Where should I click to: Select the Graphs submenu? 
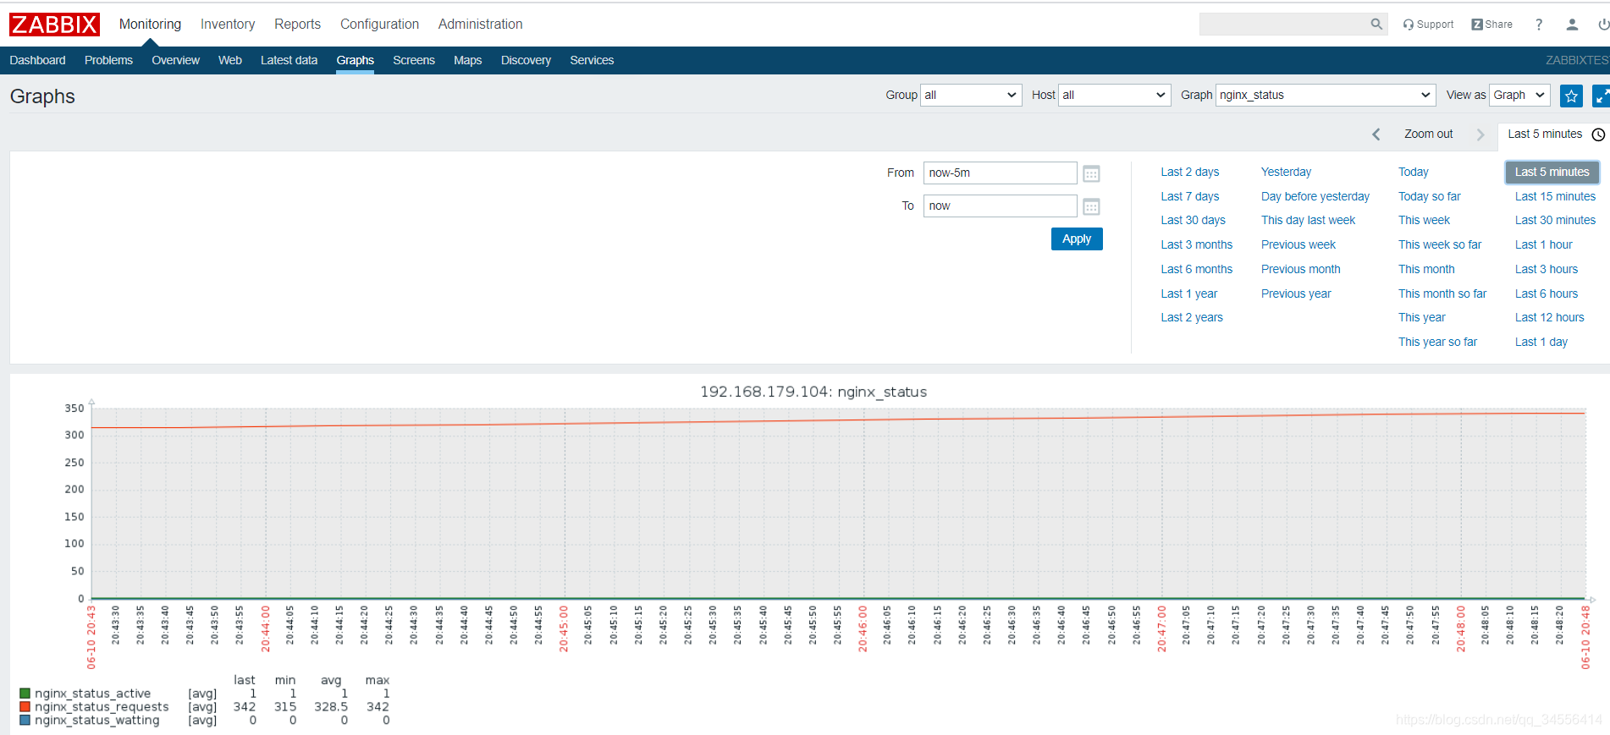[355, 60]
